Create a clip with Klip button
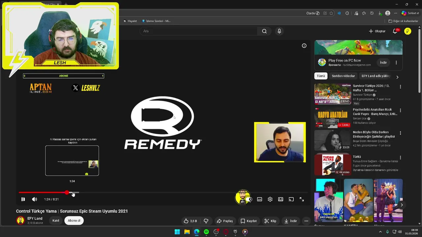 click(x=270, y=221)
